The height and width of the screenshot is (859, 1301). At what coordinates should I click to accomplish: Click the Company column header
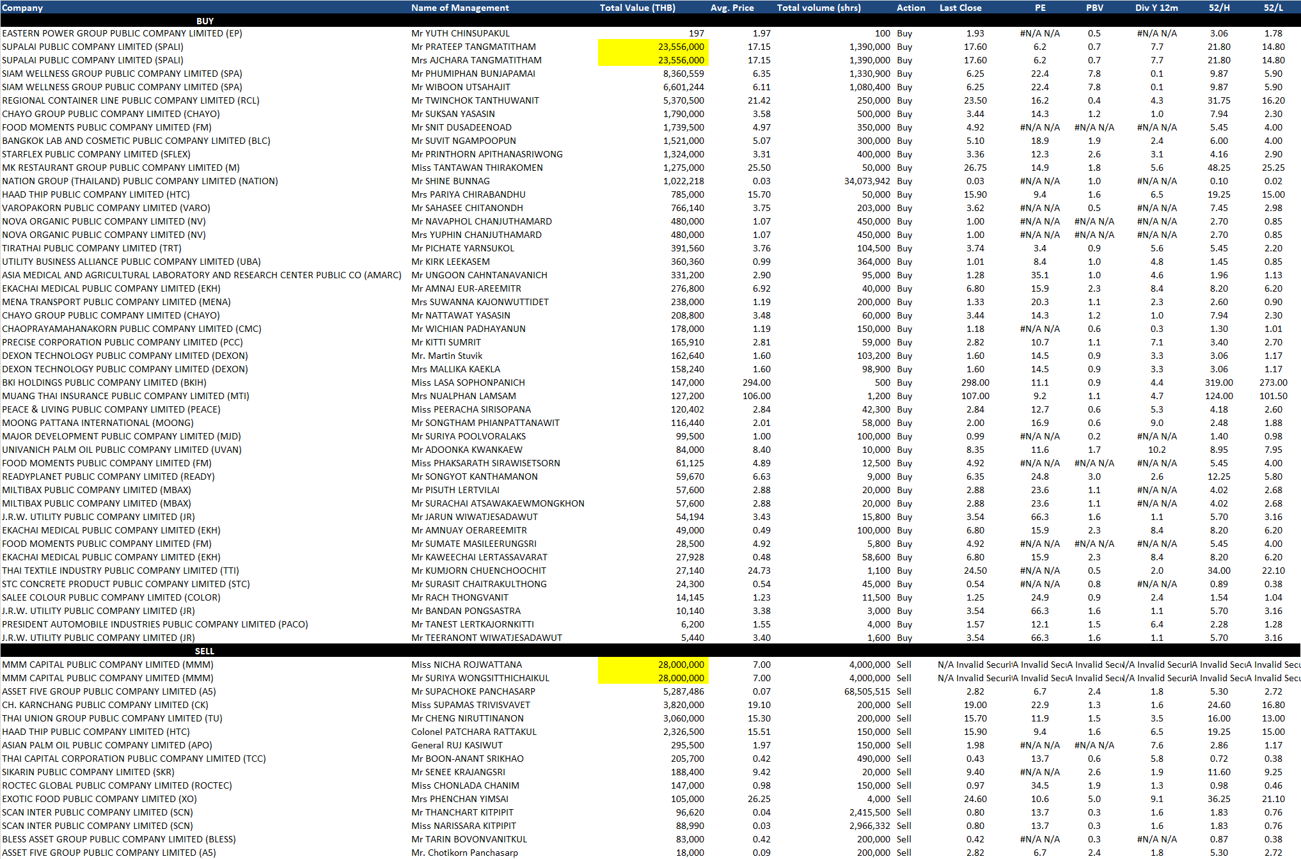23,8
